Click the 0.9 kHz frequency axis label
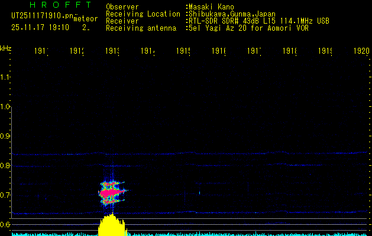The width and height of the screenshot is (372, 236). 5,136
